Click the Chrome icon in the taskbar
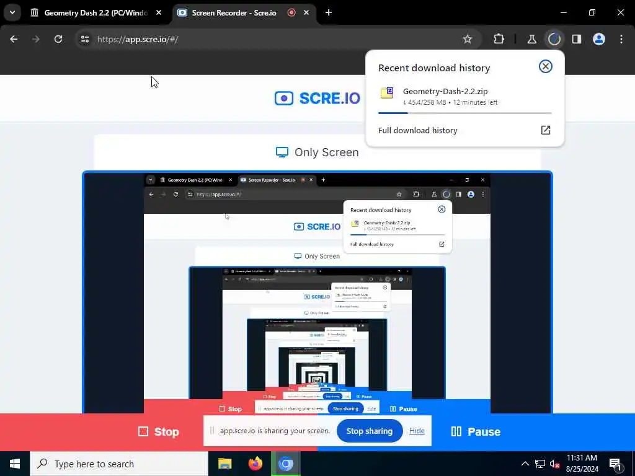The height and width of the screenshot is (476, 635). tap(285, 464)
